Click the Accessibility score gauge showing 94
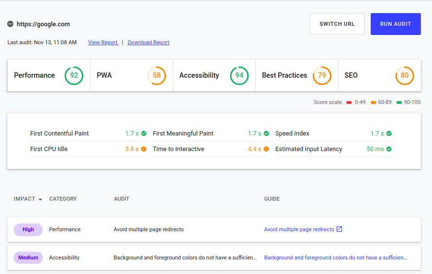 pyautogui.click(x=239, y=75)
